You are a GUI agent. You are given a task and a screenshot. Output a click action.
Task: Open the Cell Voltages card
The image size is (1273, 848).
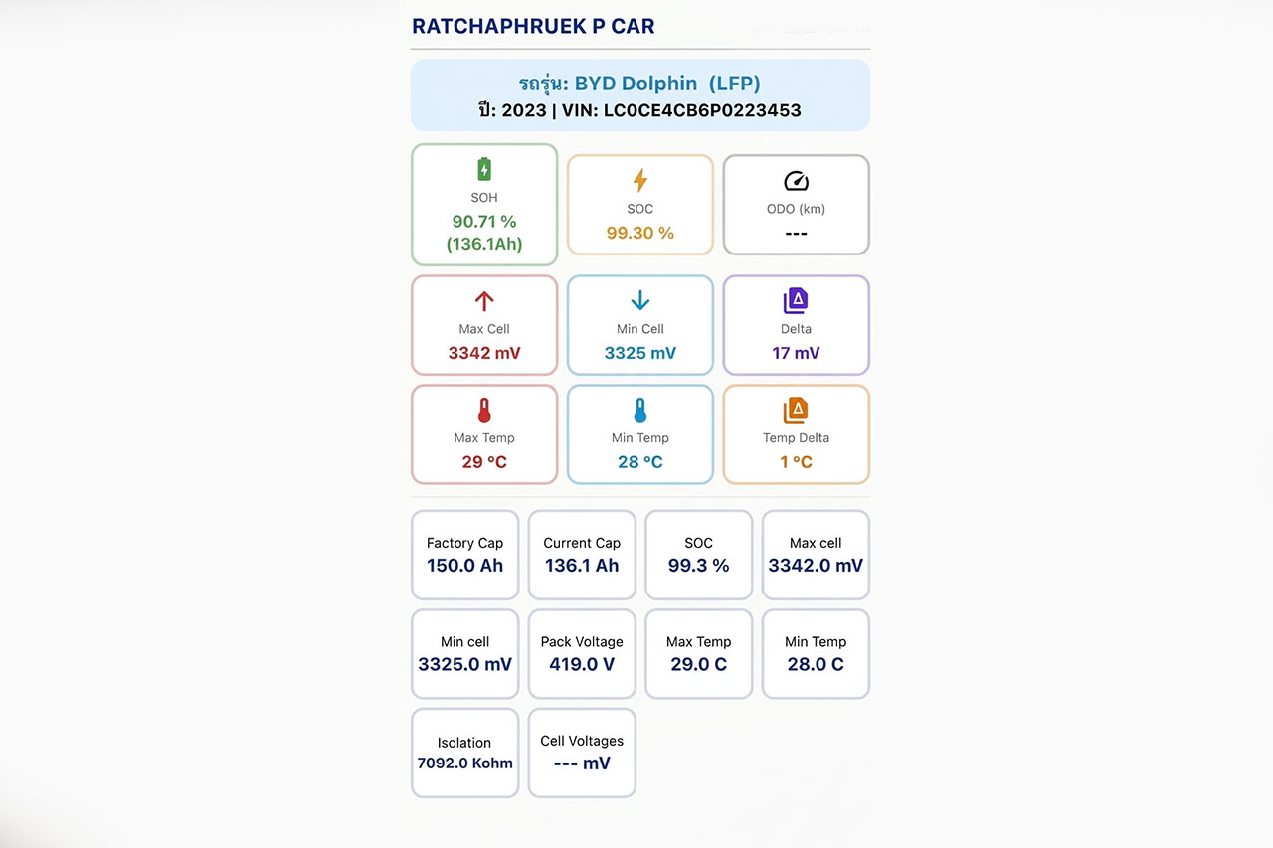(x=582, y=753)
